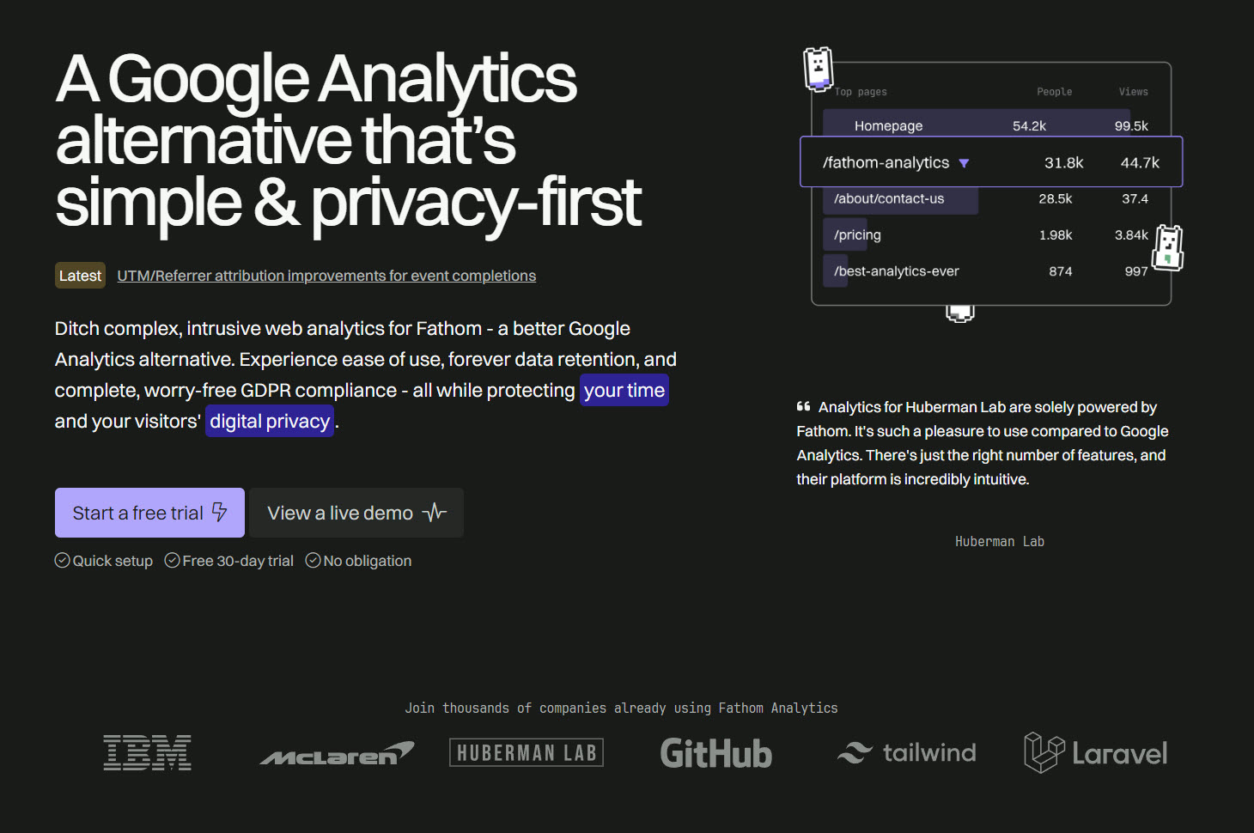The height and width of the screenshot is (833, 1254).
Task: Click the /pricing bar in the chart
Action: coord(846,235)
